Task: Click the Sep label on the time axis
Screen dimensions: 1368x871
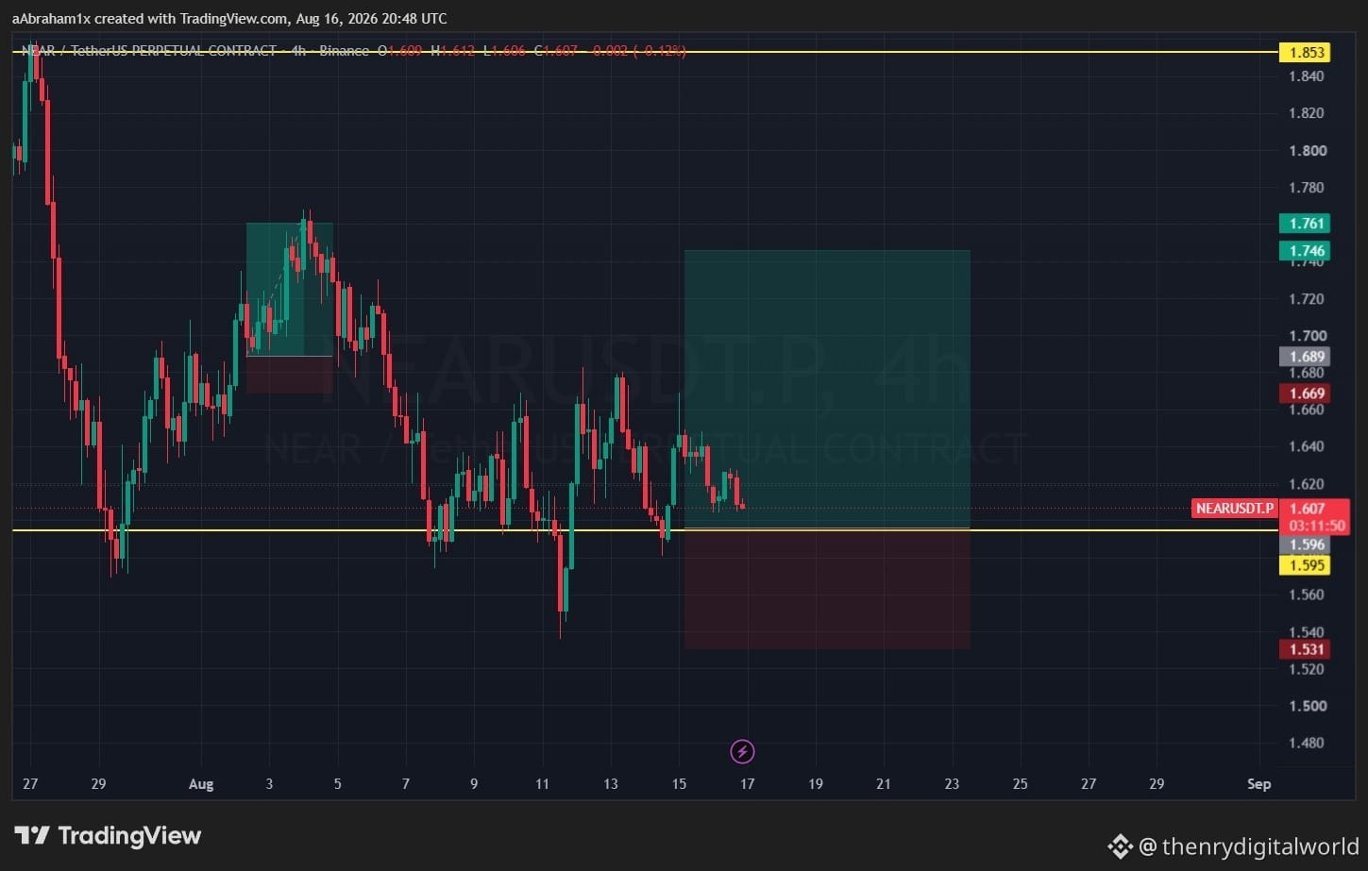Action: pos(1258,784)
